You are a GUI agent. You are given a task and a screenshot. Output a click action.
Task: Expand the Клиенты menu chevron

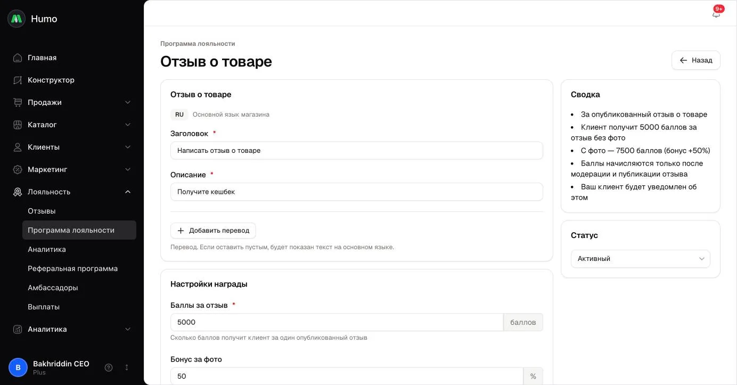(128, 147)
